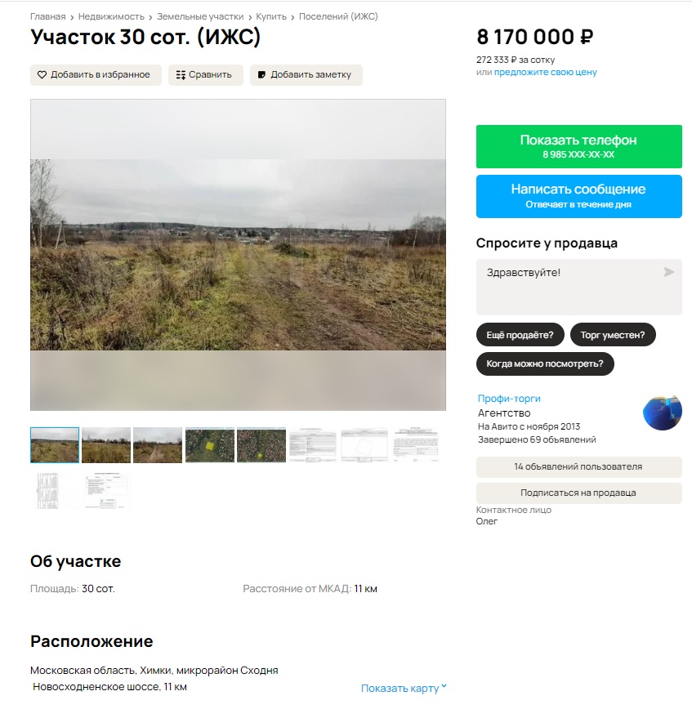Viewport: 692px width, 718px height.
Task: Click Написать сообщение button
Action: coord(579,196)
